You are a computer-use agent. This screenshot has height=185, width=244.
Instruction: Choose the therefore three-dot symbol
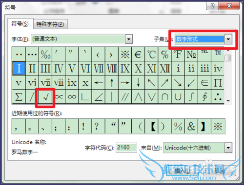point(218,97)
